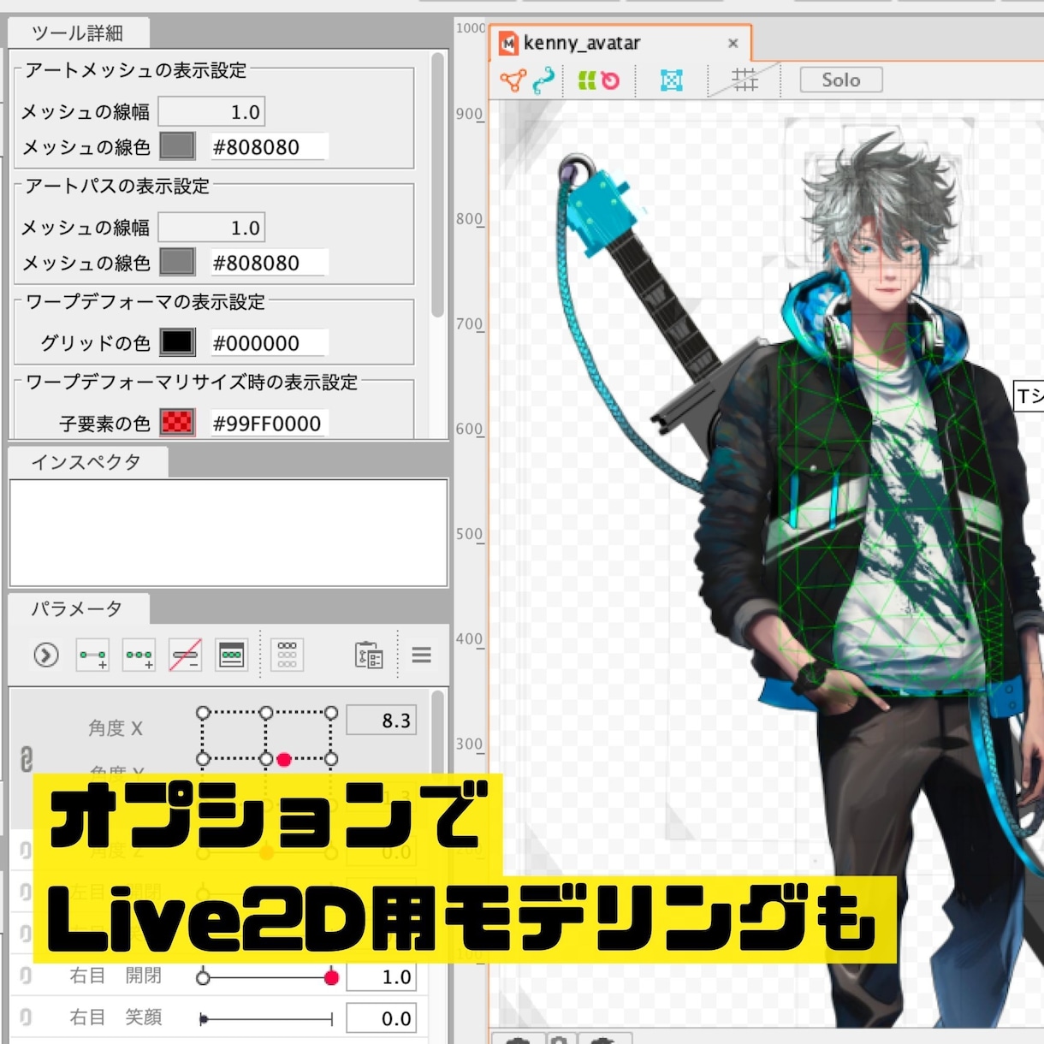Viewport: 1044px width, 1044px height.
Task: Click art mesh line width field
Action: click(211, 112)
